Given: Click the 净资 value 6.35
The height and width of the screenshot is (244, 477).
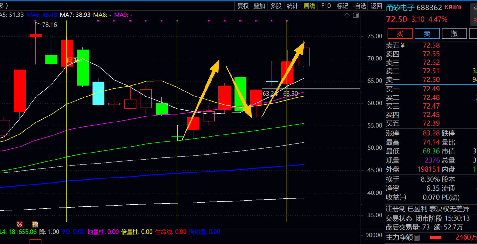Looking at the screenshot, I should tap(433, 188).
